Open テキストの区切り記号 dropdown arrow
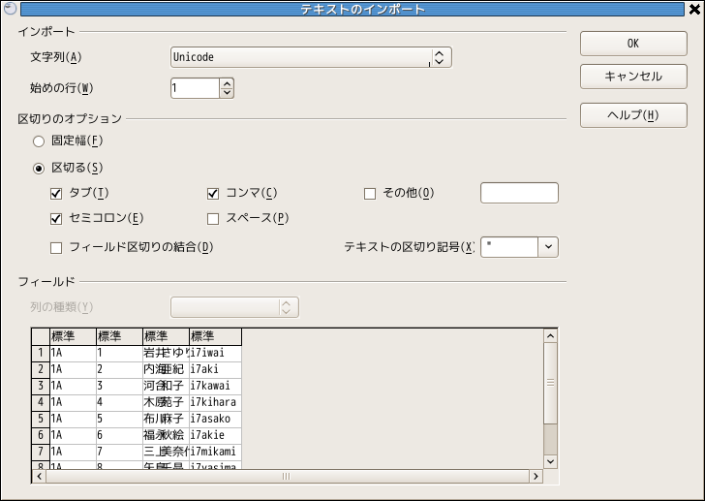This screenshot has width=705, height=501. 548,247
